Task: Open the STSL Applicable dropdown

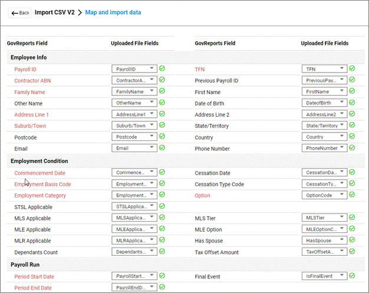Action: pyautogui.click(x=134, y=206)
